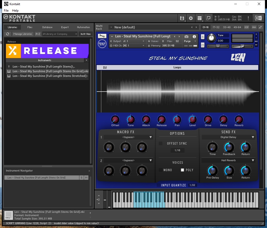267x228 pixels.
Task: Open the instrument name dropdown arrow
Action: (112, 36)
